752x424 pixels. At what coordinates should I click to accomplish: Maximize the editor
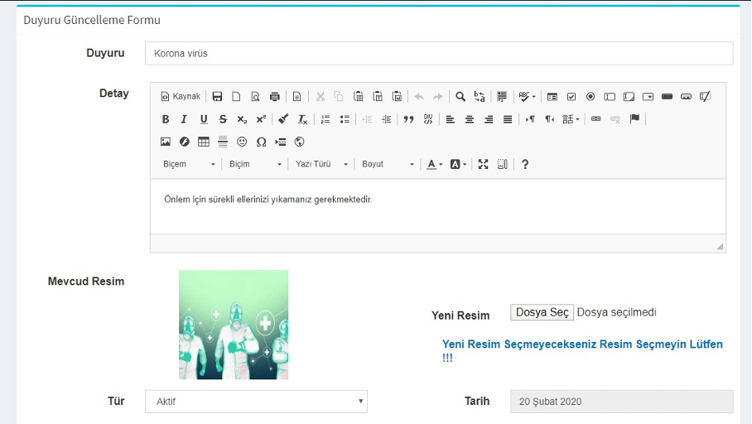coord(483,164)
